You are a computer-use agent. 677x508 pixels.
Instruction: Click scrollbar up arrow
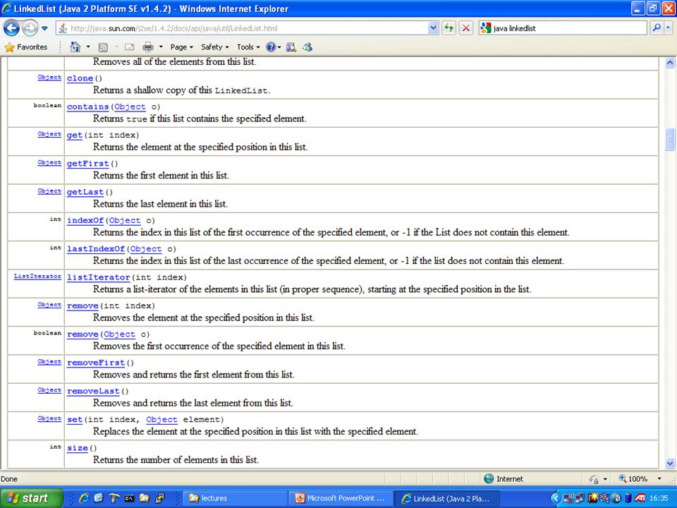click(670, 63)
